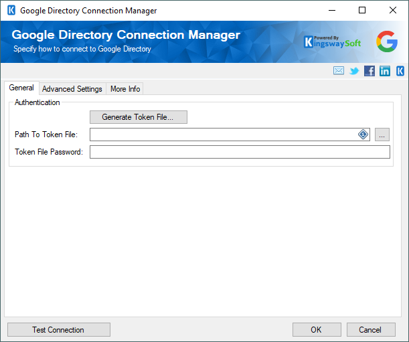The height and width of the screenshot is (342, 409).
Task: Minimize the Connection Manager window
Action: pos(332,11)
